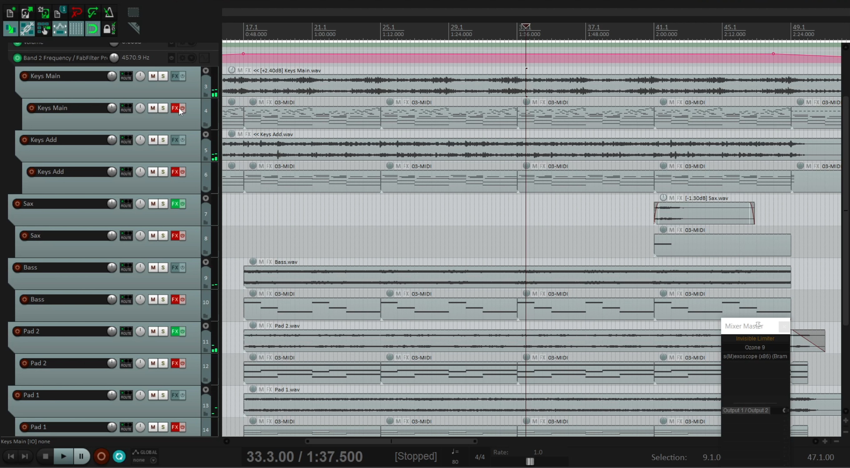Viewport: 850px width, 468px height.
Task: Collapse the Pad 1 folder track 13
Action: pyautogui.click(x=206, y=390)
